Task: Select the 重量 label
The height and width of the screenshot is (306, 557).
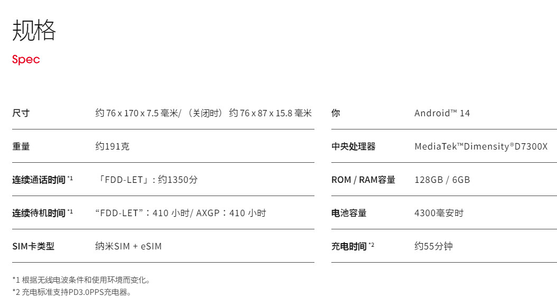Action: pos(21,146)
